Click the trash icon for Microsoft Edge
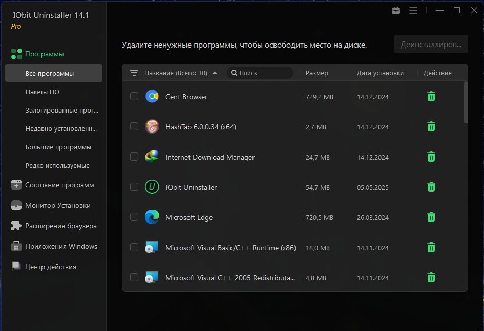This screenshot has width=484, height=331. tap(431, 217)
